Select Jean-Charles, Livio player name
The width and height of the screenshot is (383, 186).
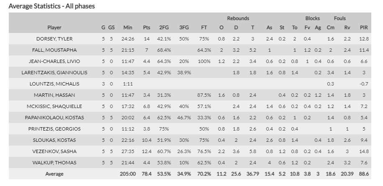54,61
